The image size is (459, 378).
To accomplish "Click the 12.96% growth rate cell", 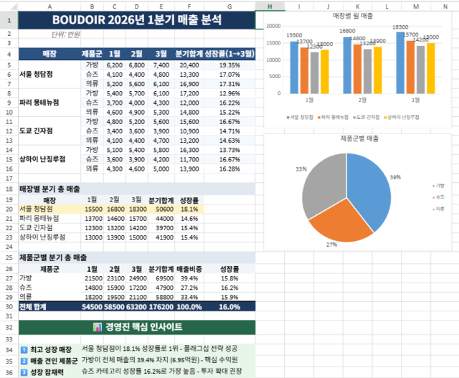I will tap(229, 93).
